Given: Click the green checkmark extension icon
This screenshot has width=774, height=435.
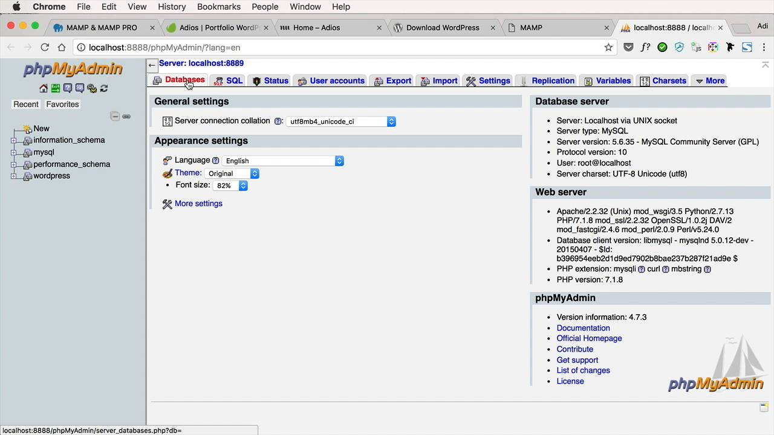Looking at the screenshot, I should click(662, 47).
